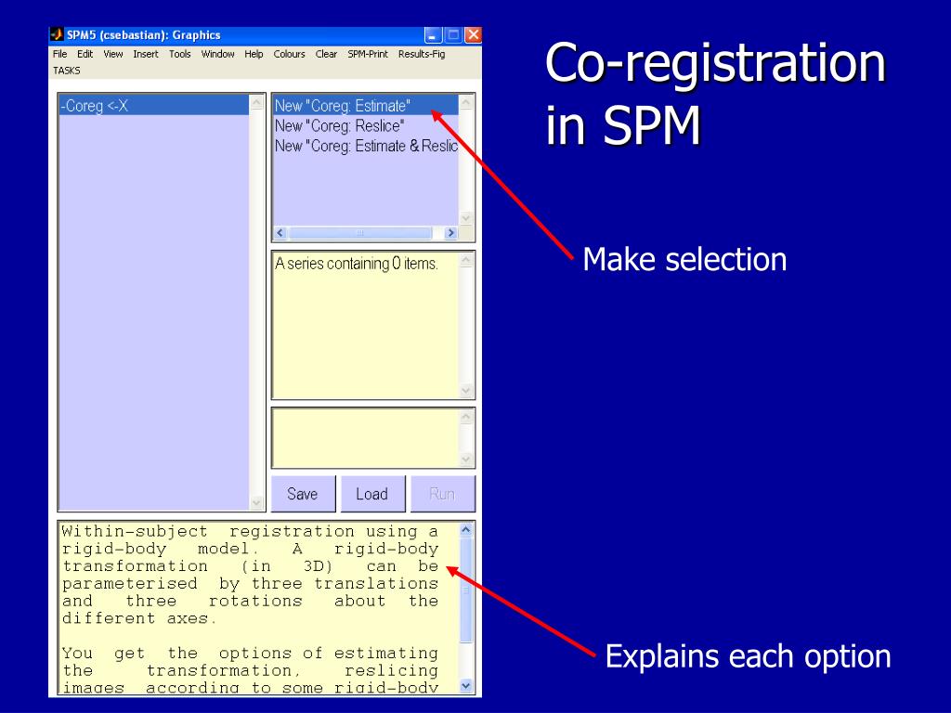This screenshot has width=951, height=713.
Task: Open the TASKS menu
Action: (66, 71)
